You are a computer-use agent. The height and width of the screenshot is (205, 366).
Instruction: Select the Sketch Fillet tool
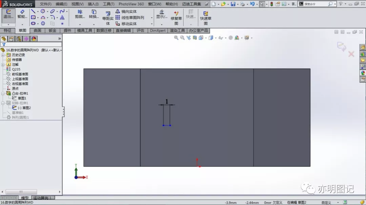click(53, 18)
